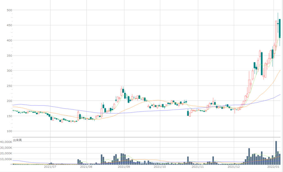The image size is (283, 172).
Task: Click the 400 price level label
Action: click(9, 41)
